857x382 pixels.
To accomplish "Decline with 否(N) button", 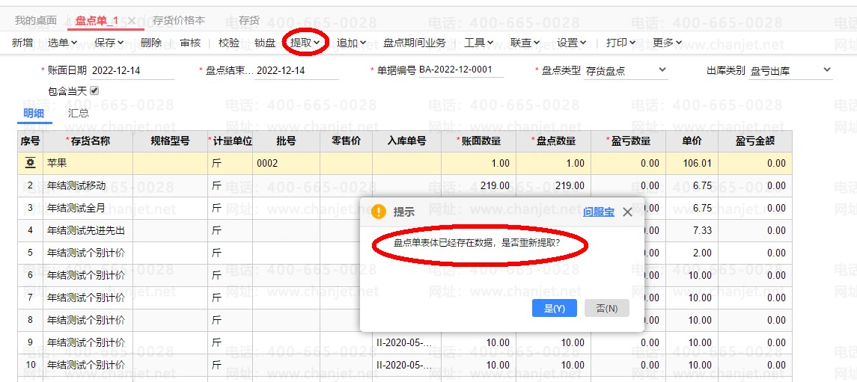I will [607, 308].
